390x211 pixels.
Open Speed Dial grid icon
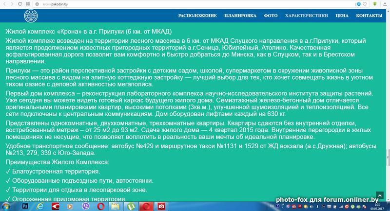click(x=28, y=4)
